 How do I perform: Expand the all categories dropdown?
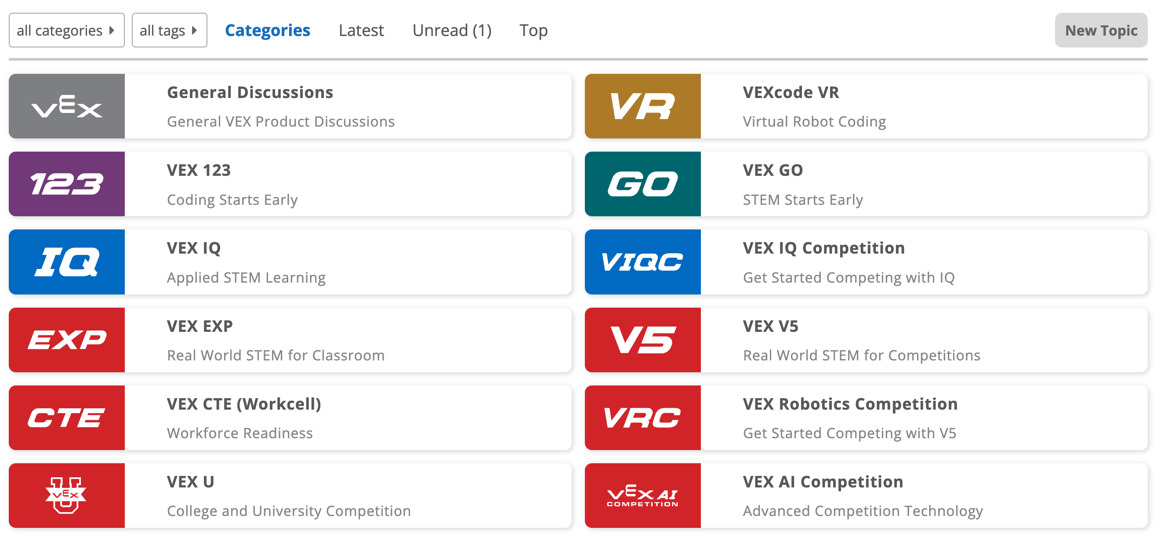[x=66, y=30]
